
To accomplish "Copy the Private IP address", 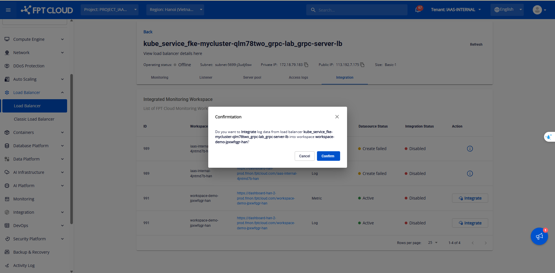I will (x=306, y=65).
